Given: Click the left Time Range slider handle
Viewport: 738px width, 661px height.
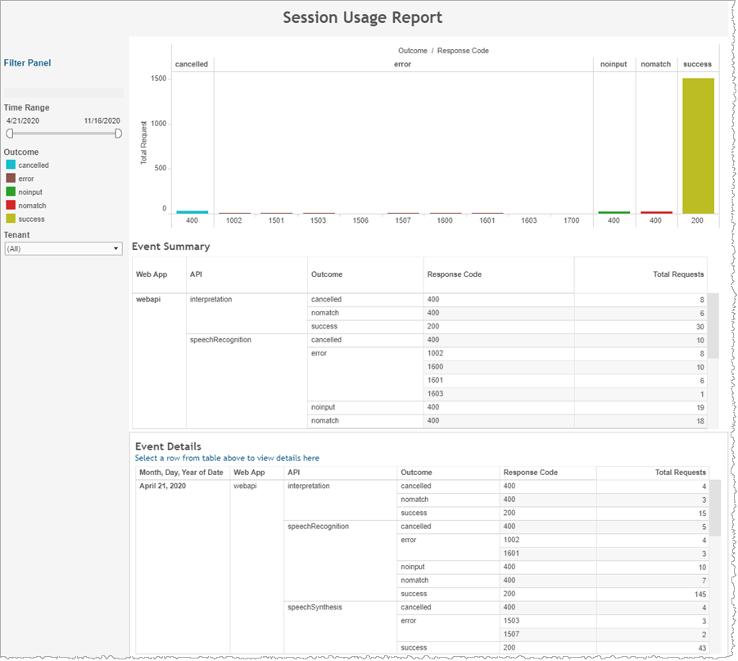Looking at the screenshot, I should tap(9, 134).
